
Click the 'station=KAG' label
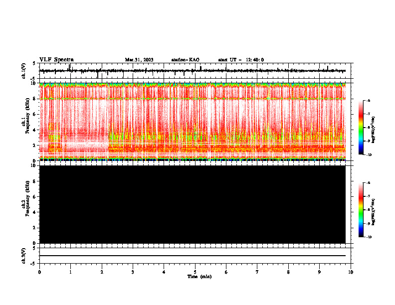tap(186, 60)
